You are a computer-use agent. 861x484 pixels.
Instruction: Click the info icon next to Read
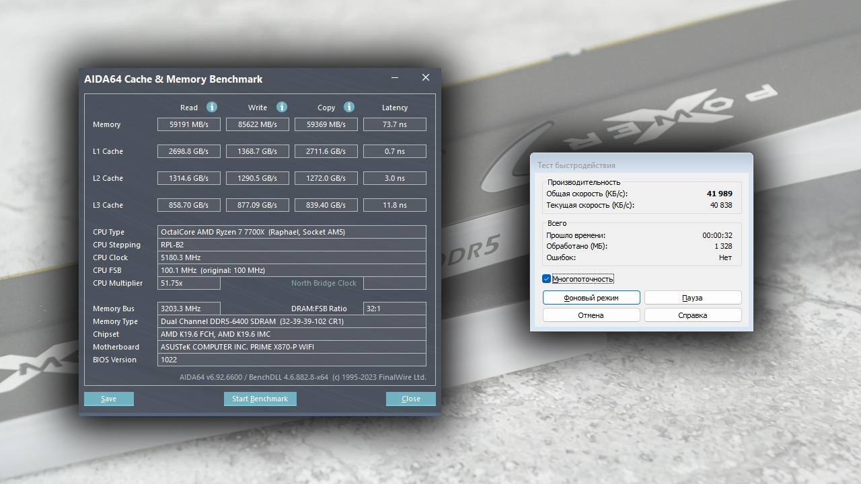(212, 107)
